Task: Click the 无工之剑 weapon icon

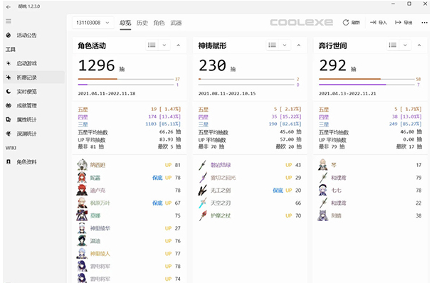Action: click(x=203, y=191)
